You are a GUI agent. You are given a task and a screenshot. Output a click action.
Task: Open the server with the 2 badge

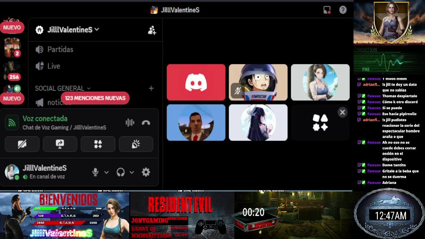[12, 47]
